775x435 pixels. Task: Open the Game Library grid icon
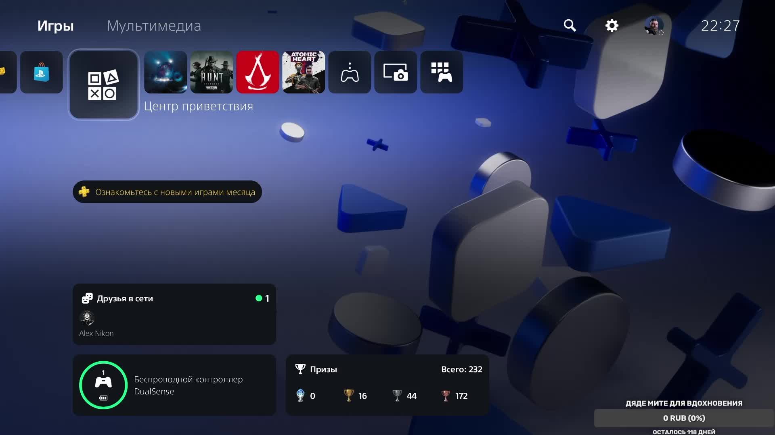click(442, 72)
